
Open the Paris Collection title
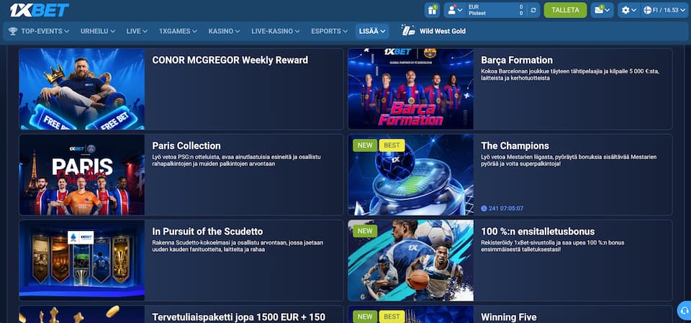click(x=186, y=146)
